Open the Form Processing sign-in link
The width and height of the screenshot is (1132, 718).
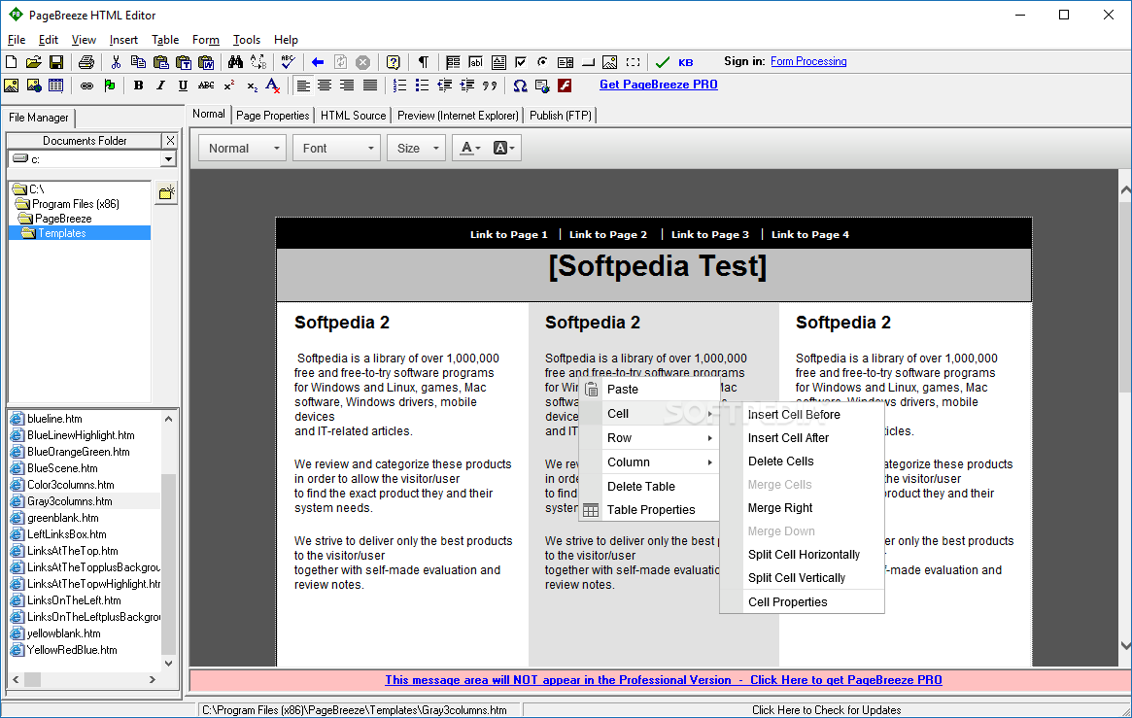808,61
